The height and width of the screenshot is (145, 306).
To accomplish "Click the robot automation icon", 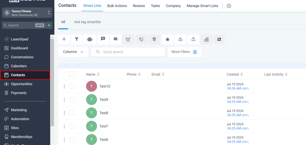I will 90,39.
